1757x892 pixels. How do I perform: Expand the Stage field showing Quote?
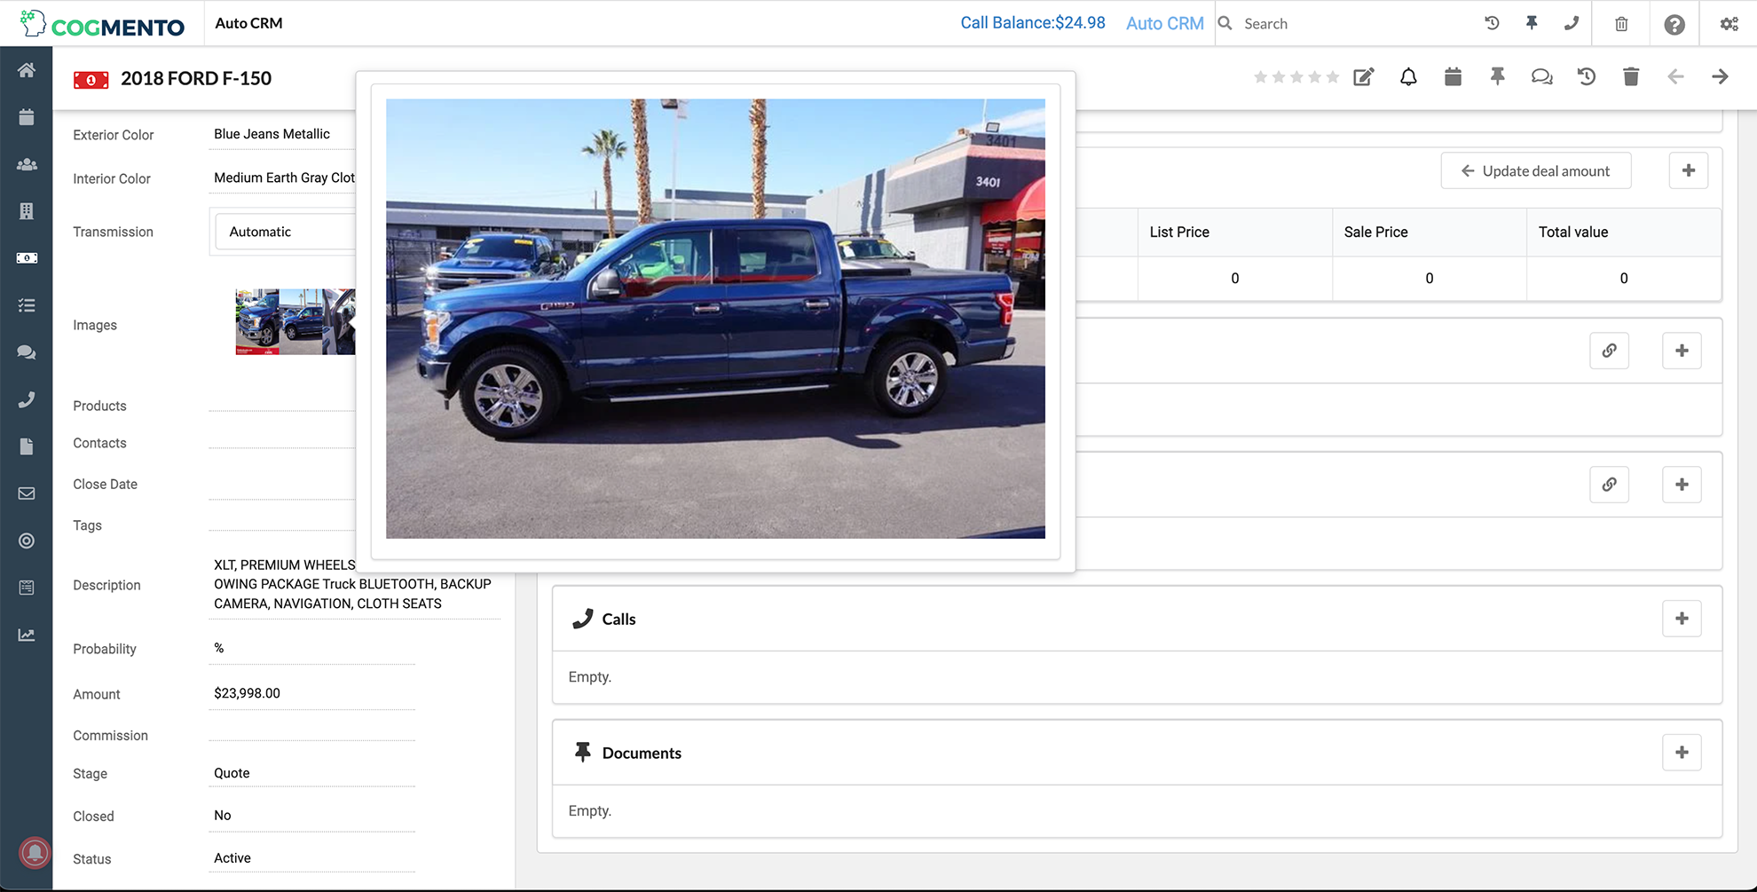[x=311, y=772]
